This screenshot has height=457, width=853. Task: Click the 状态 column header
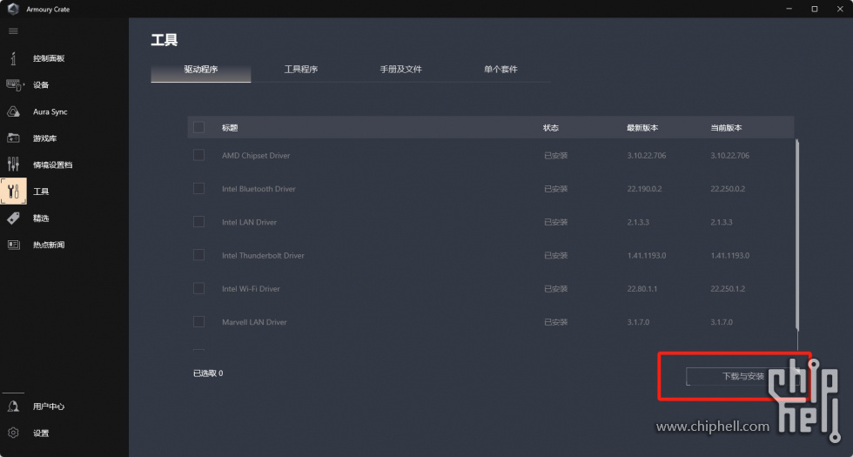point(550,128)
